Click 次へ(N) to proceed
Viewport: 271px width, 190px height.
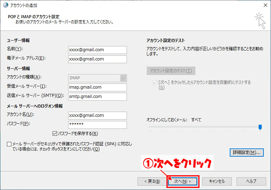183,181
